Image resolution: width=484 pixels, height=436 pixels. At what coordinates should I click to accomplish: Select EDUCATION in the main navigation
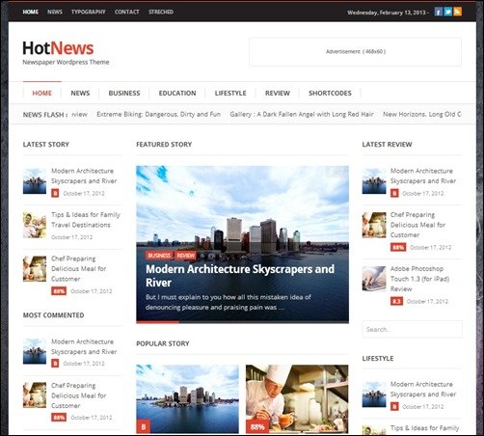pos(177,94)
